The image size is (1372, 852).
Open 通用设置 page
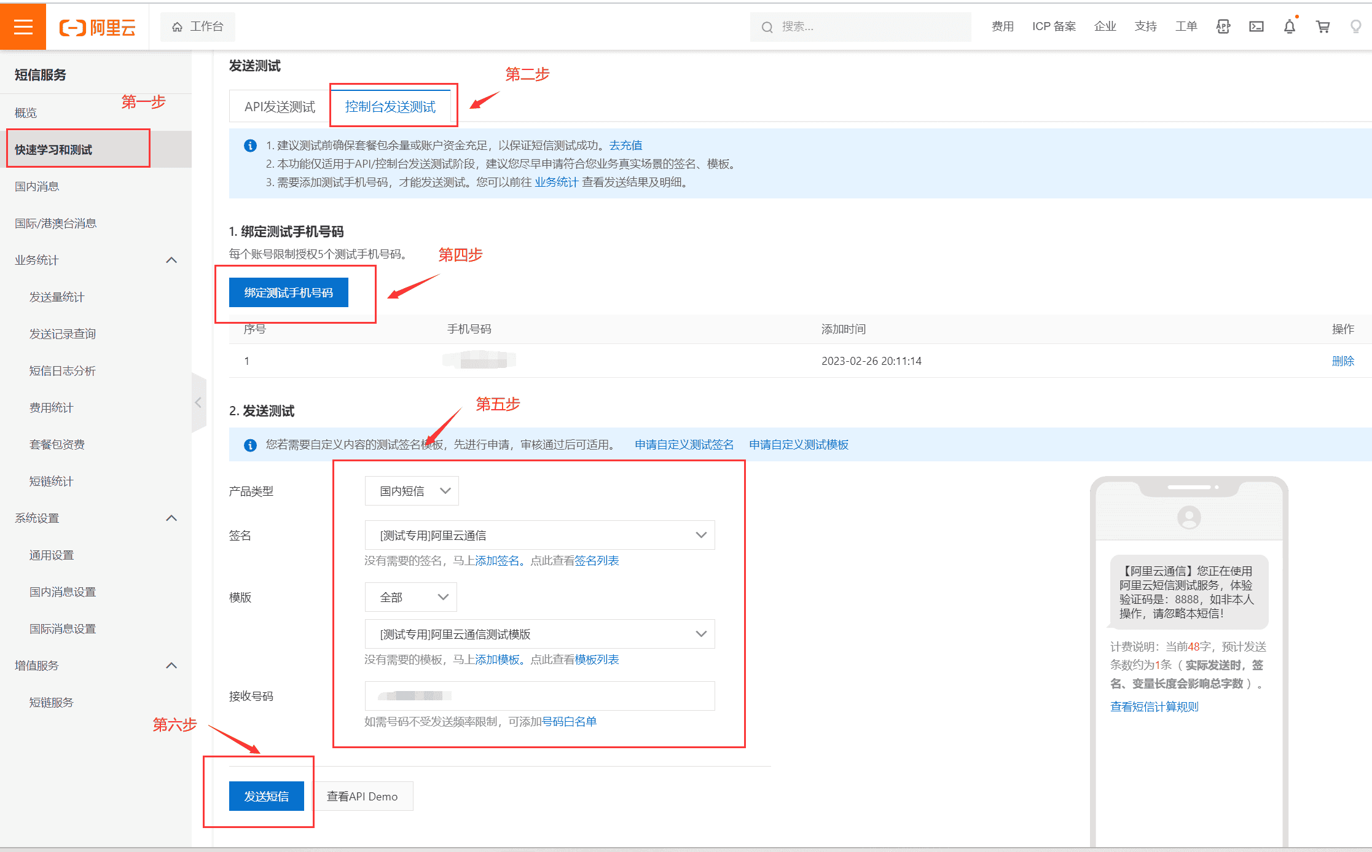point(51,555)
